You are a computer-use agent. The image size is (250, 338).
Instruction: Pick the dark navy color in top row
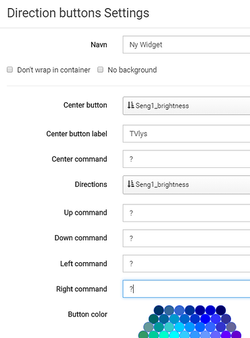click(x=221, y=310)
